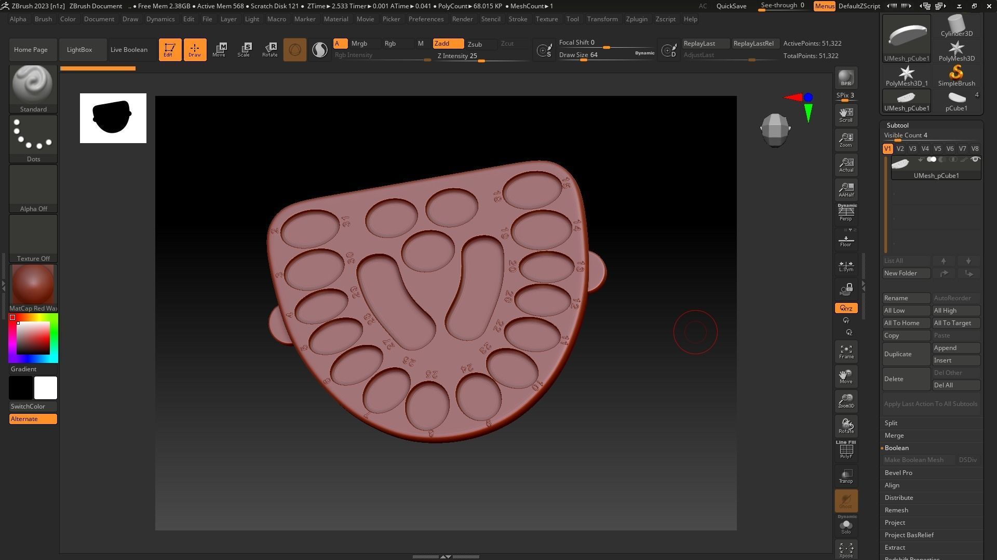Select the Rotate transform tool
The width and height of the screenshot is (997, 560).
point(270,50)
